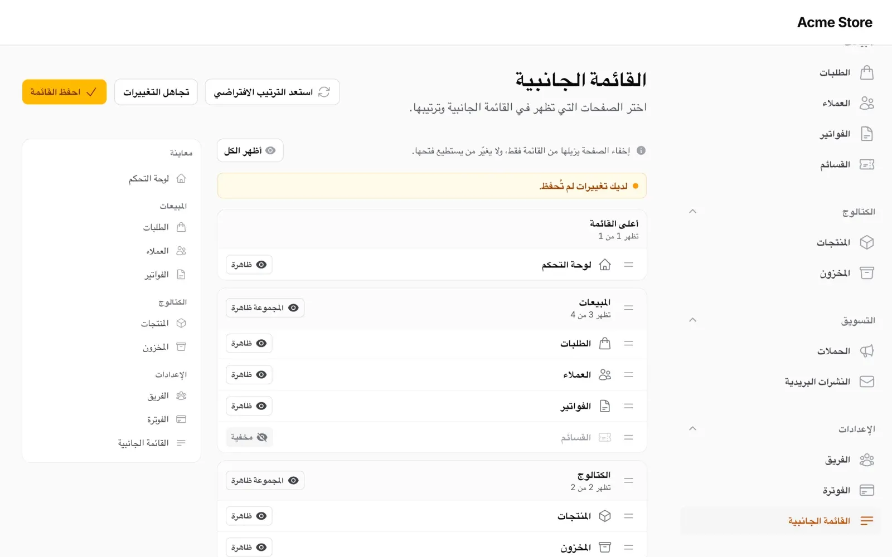Image resolution: width=892 pixels, height=557 pixels.
Task: Go to الحملات in the sidebar
Action: tap(780, 351)
